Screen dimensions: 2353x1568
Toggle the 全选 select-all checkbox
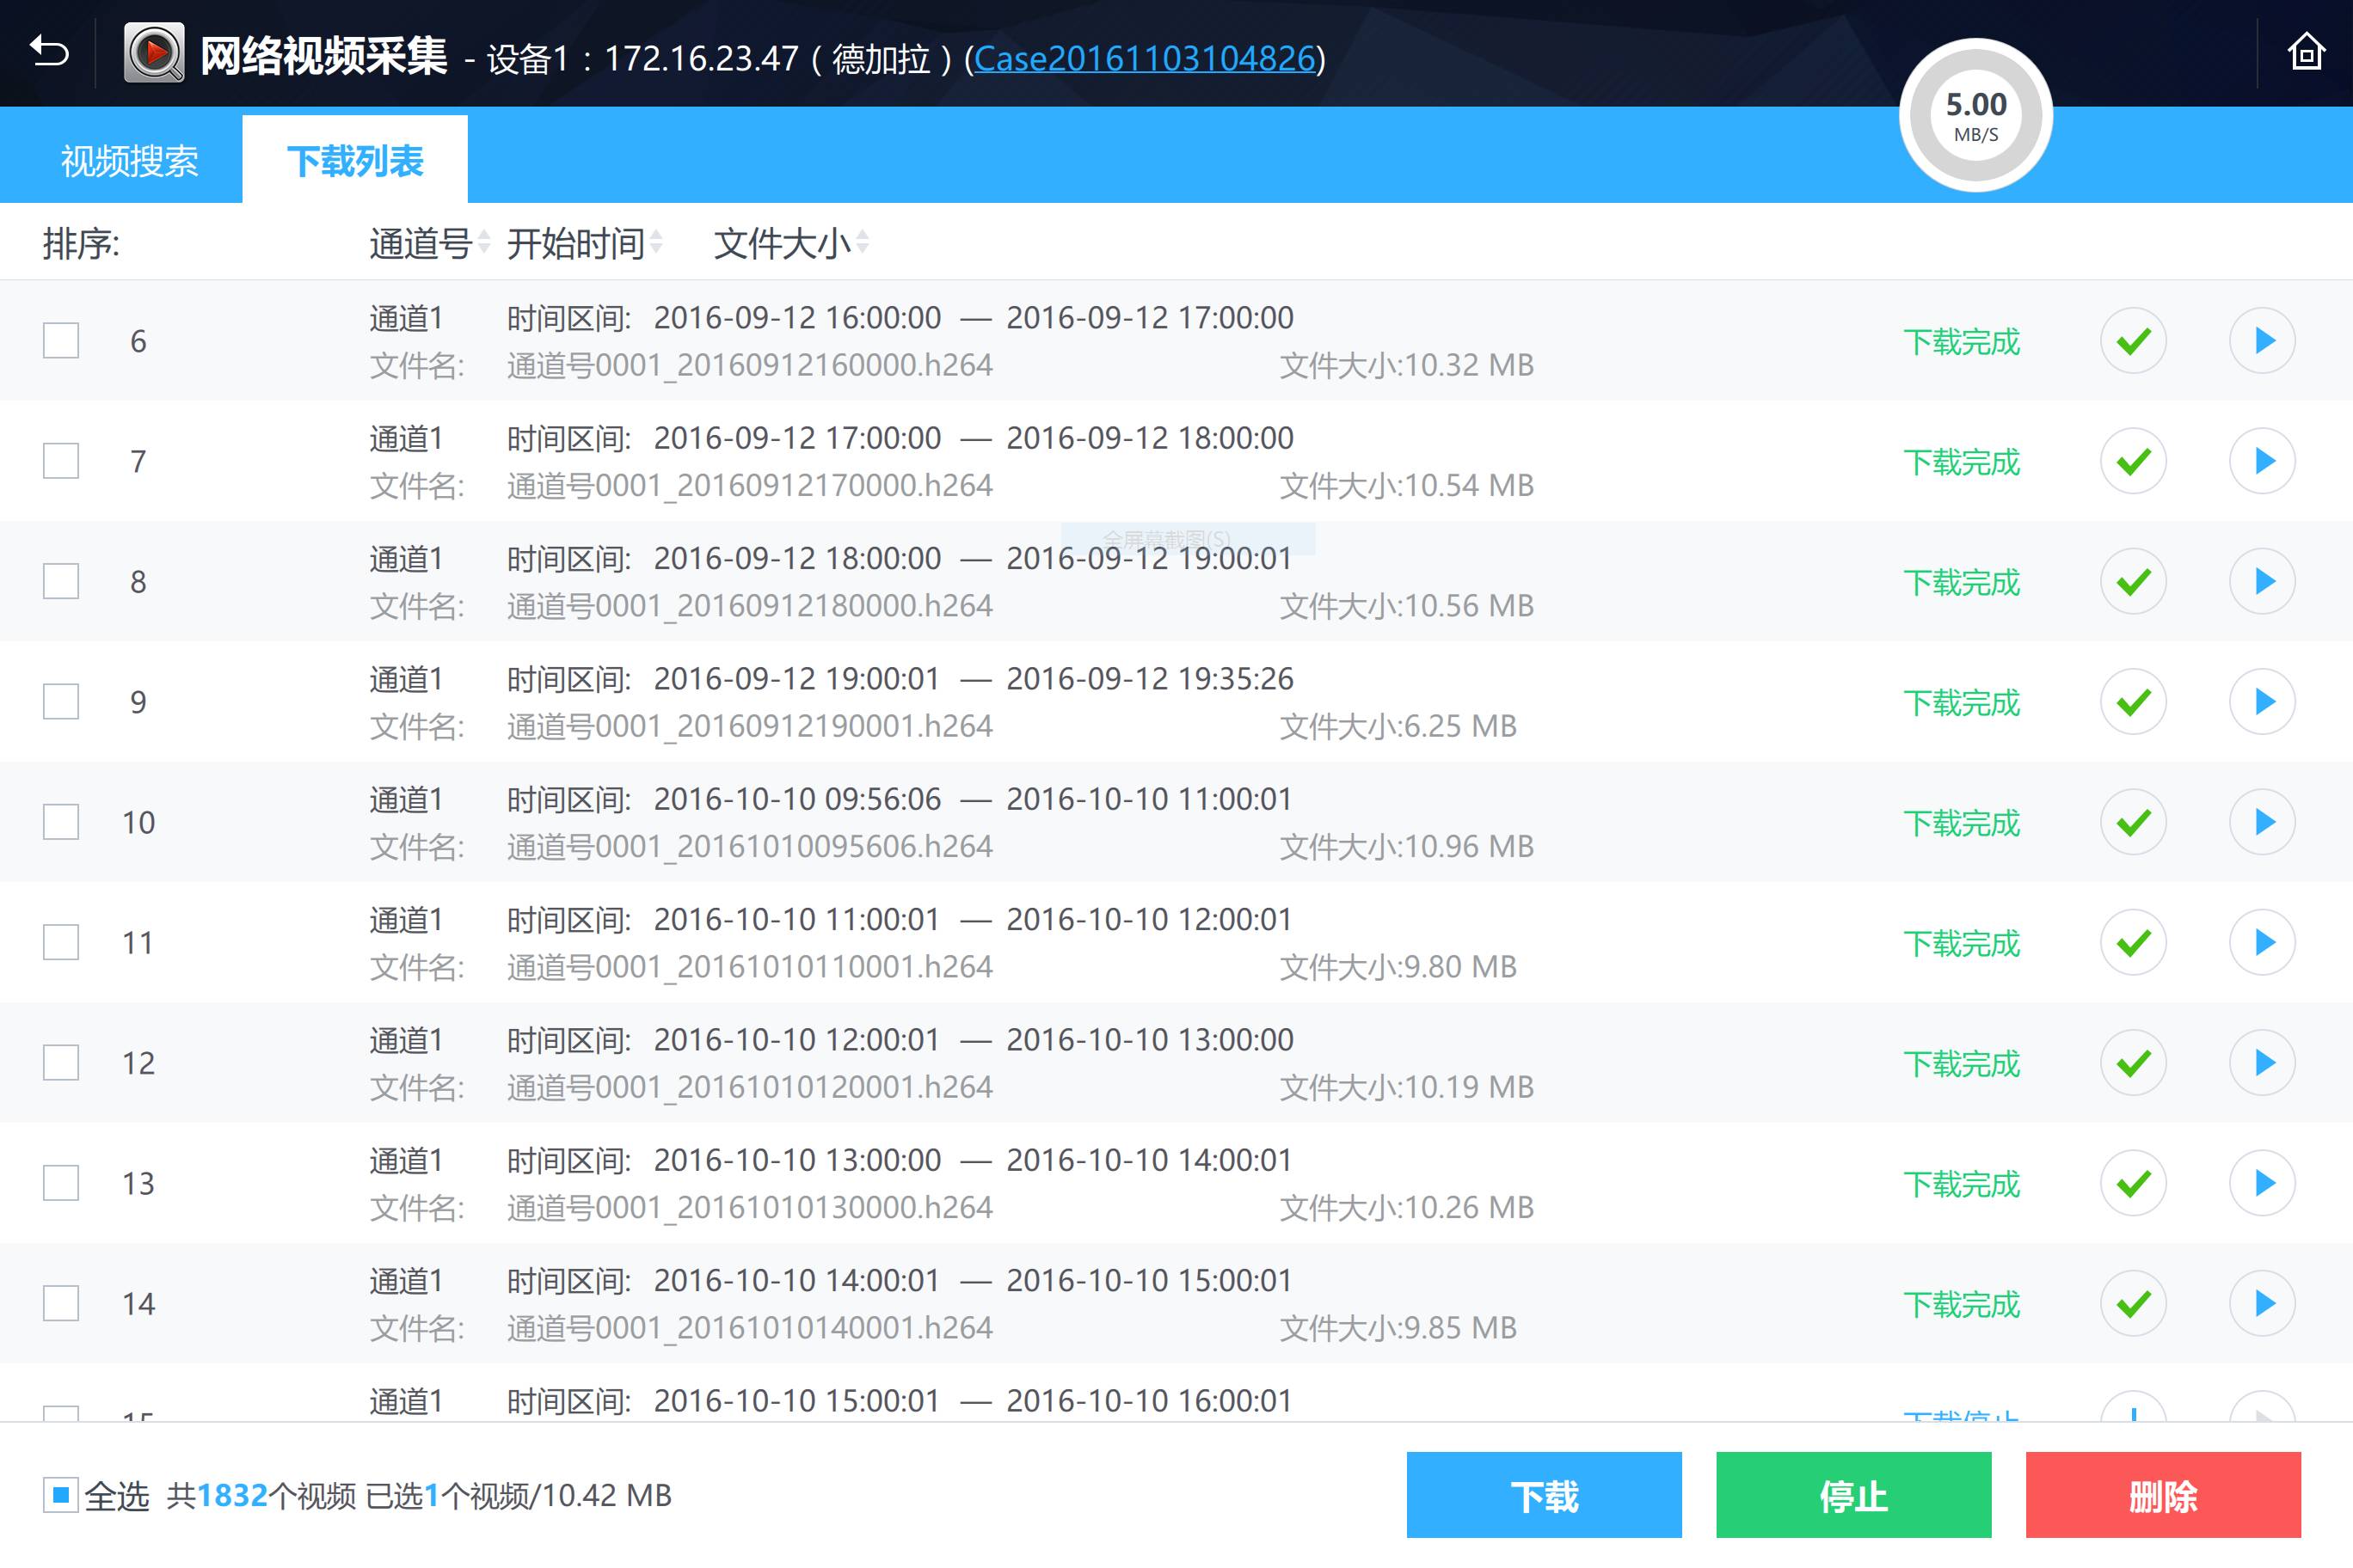click(x=60, y=1495)
